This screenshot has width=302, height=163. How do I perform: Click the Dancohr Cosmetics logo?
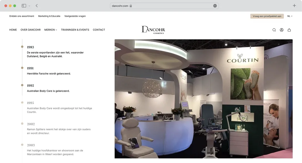click(x=153, y=30)
